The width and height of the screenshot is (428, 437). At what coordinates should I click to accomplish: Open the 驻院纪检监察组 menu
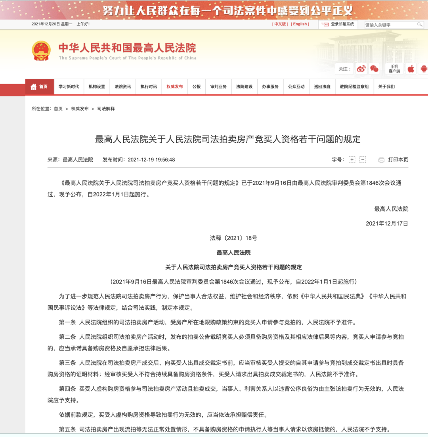[x=354, y=87]
